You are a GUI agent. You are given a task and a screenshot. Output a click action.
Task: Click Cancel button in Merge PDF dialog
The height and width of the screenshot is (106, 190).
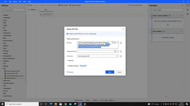click(119, 72)
